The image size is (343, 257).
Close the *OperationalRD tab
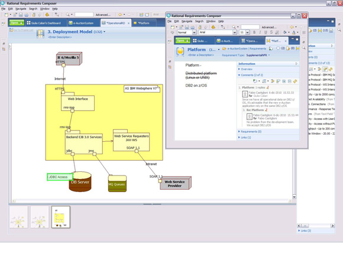[129, 23]
